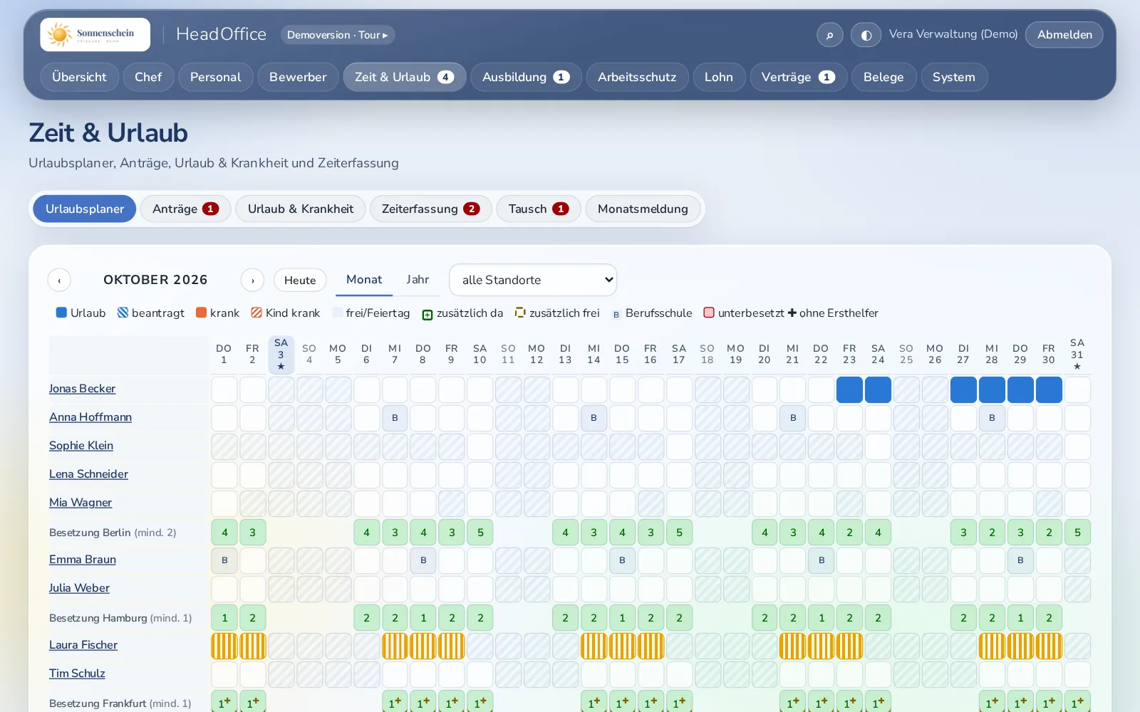Click the Abmelden button
Viewport: 1140px width, 712px height.
click(1064, 35)
